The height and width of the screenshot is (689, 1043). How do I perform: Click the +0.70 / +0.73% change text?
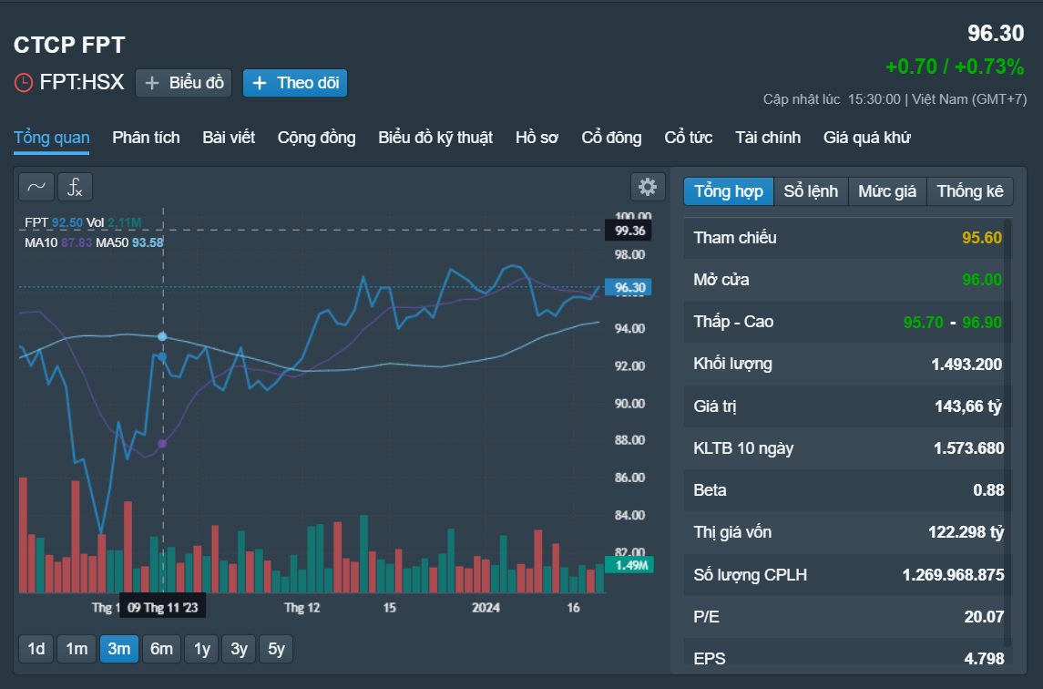coord(955,67)
